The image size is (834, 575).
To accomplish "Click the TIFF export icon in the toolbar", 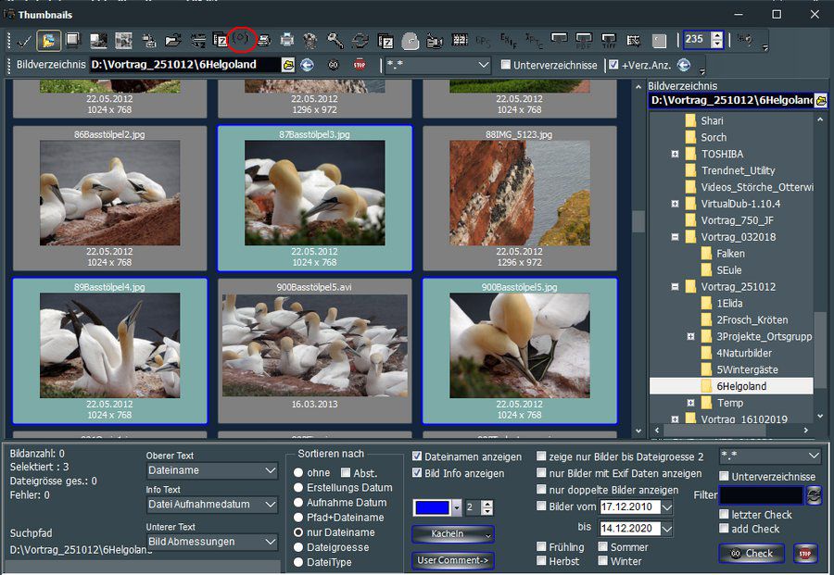I will coord(610,41).
